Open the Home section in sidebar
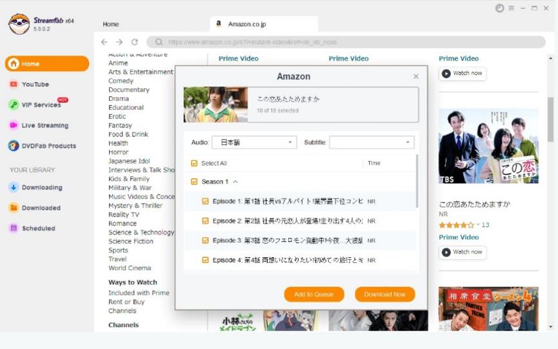558x349 pixels. [x=47, y=64]
